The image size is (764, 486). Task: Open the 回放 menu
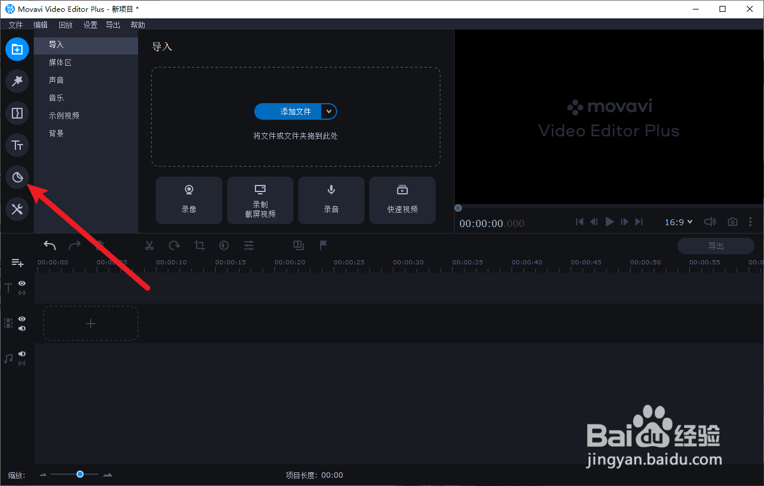pyautogui.click(x=65, y=25)
